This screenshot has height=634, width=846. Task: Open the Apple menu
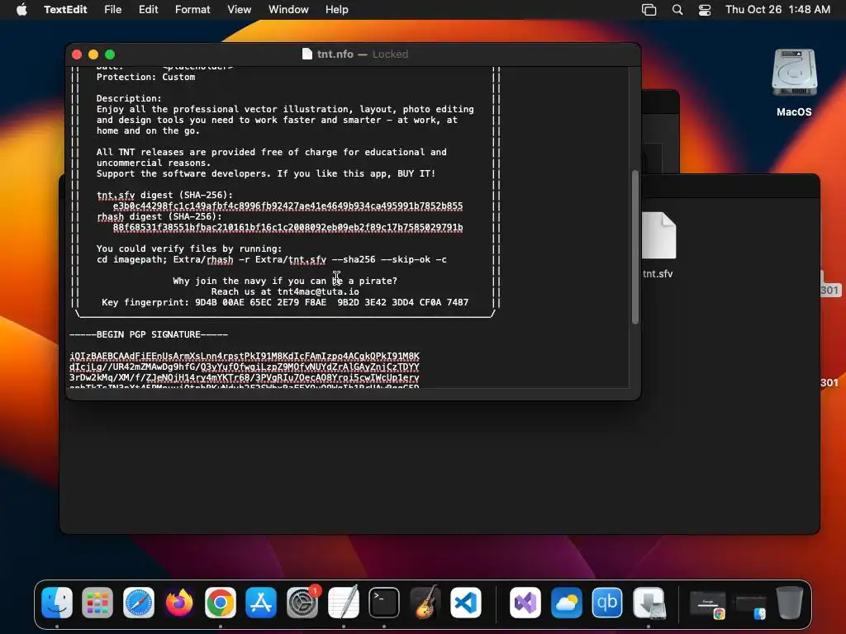[21, 10]
